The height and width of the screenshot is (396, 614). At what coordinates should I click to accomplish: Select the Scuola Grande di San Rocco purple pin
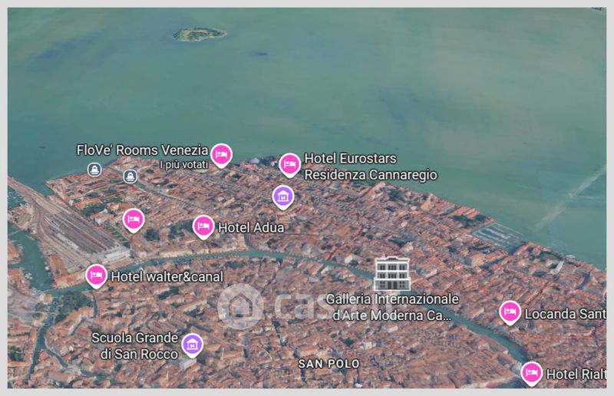(192, 343)
